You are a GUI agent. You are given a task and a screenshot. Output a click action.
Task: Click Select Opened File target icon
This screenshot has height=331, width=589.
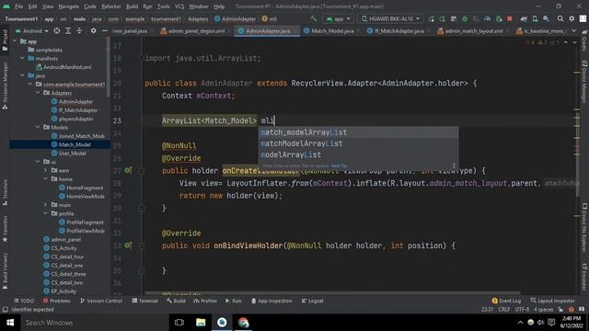(57, 30)
